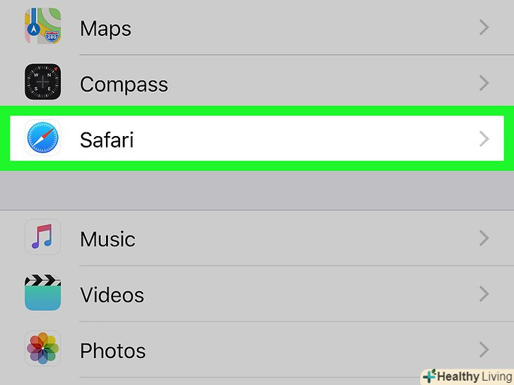Expand the Videos row chevron

pyautogui.click(x=484, y=294)
